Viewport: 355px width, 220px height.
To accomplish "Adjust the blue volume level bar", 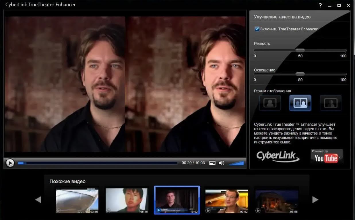I will 236,163.
